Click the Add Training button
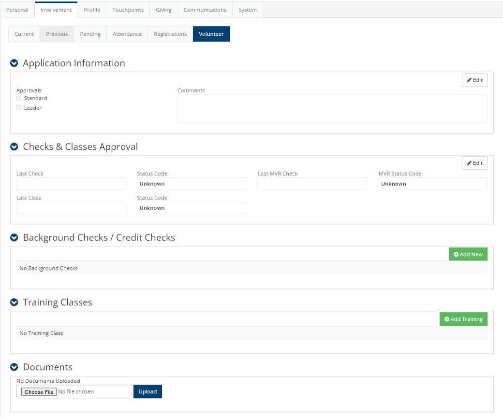This screenshot has width=503, height=418. coord(463,319)
